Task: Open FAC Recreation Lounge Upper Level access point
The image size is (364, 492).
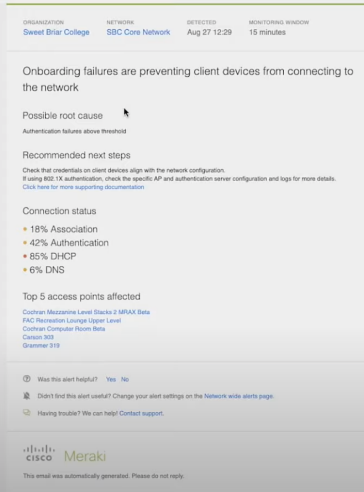Action: [72, 320]
